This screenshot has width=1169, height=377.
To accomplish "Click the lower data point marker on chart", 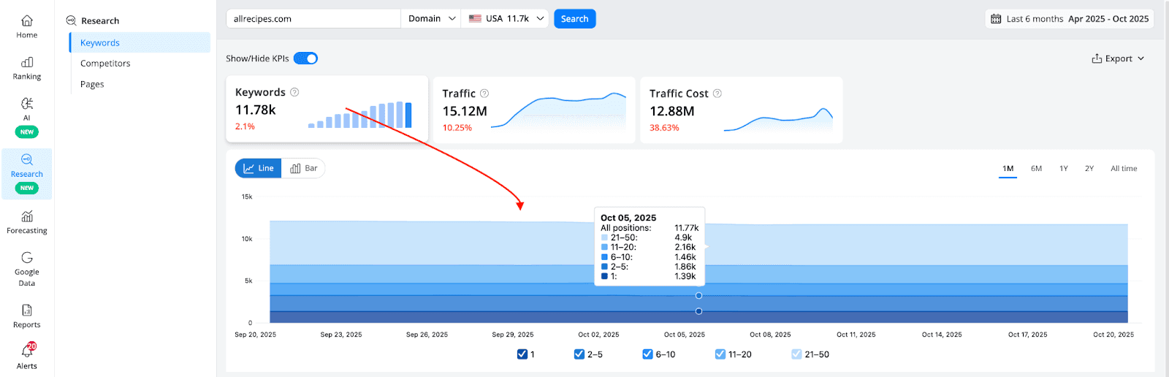I will tap(699, 311).
